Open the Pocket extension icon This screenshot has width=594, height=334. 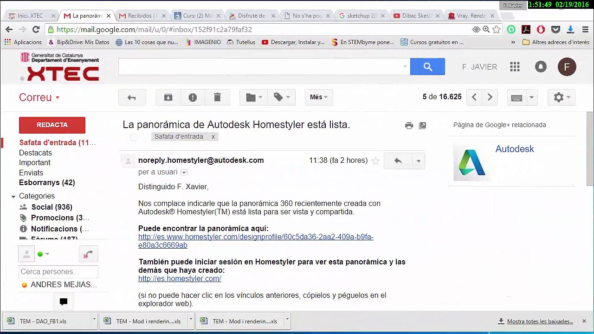(555, 29)
